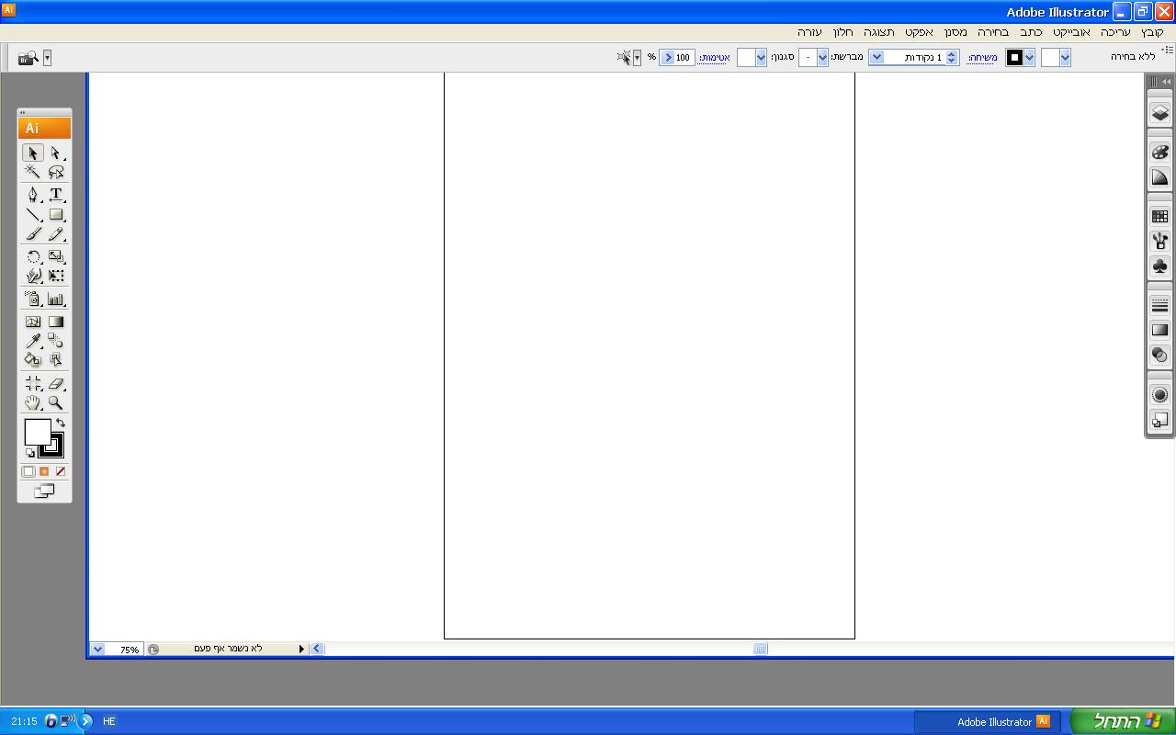Click the אטימות (Opacity) link

point(715,57)
